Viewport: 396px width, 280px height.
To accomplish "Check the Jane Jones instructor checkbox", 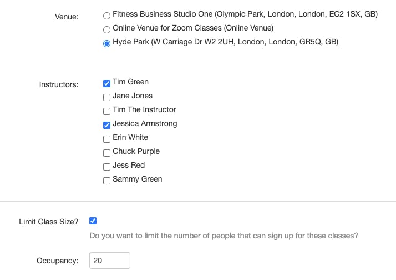I will coord(106,97).
